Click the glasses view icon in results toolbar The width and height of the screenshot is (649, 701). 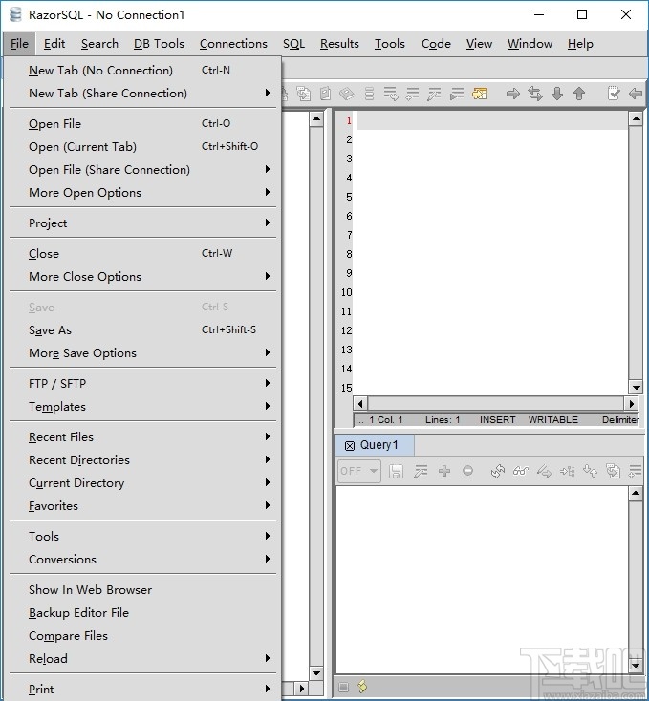pyautogui.click(x=521, y=471)
